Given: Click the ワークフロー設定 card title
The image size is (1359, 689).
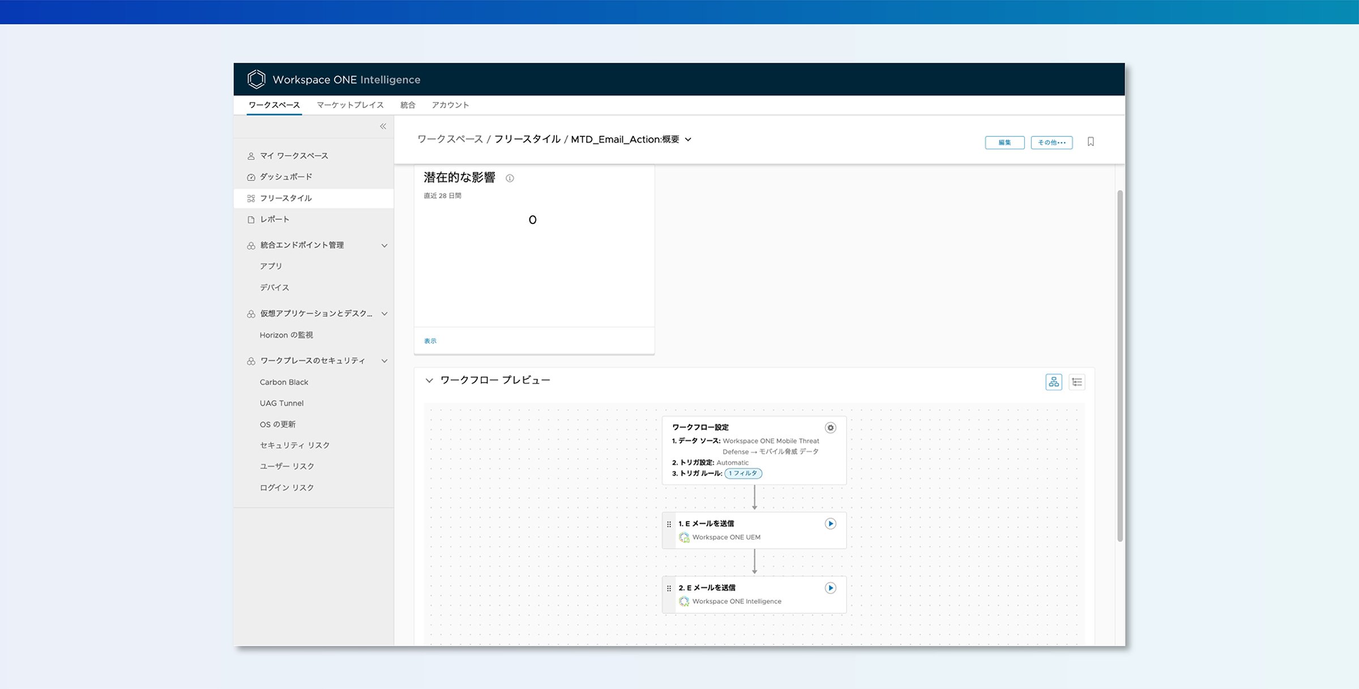Looking at the screenshot, I should coord(700,428).
